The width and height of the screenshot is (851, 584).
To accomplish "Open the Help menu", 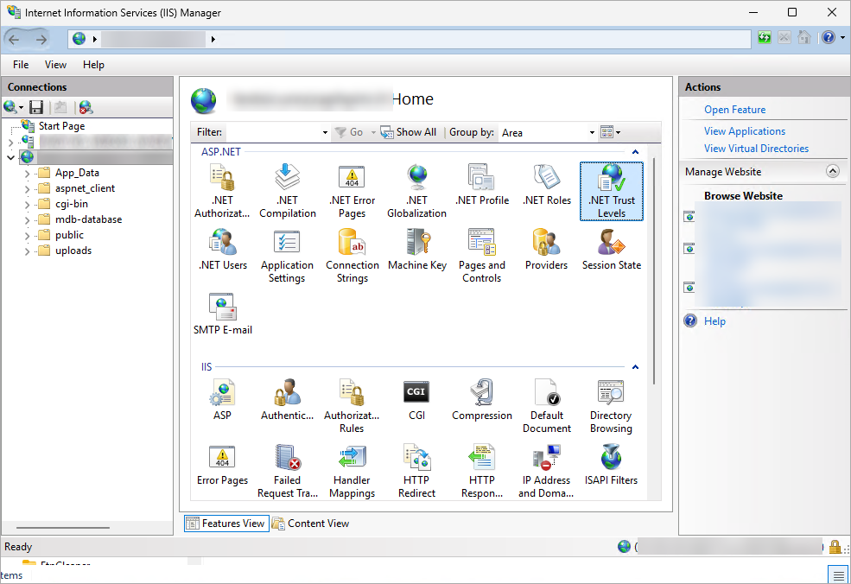I will tap(93, 65).
